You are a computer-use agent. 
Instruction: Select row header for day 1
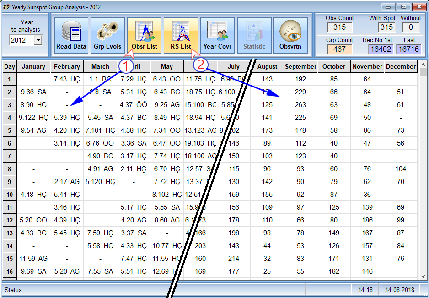coord(10,79)
